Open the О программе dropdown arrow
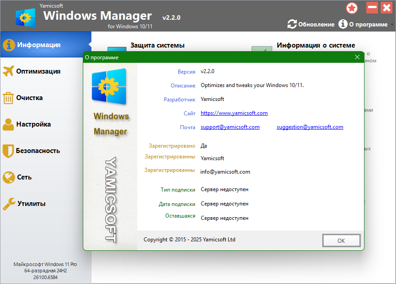The width and height of the screenshot is (396, 284). coord(392,25)
